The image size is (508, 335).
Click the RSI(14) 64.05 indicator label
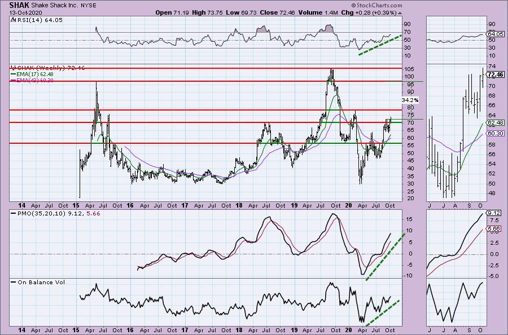pos(39,20)
